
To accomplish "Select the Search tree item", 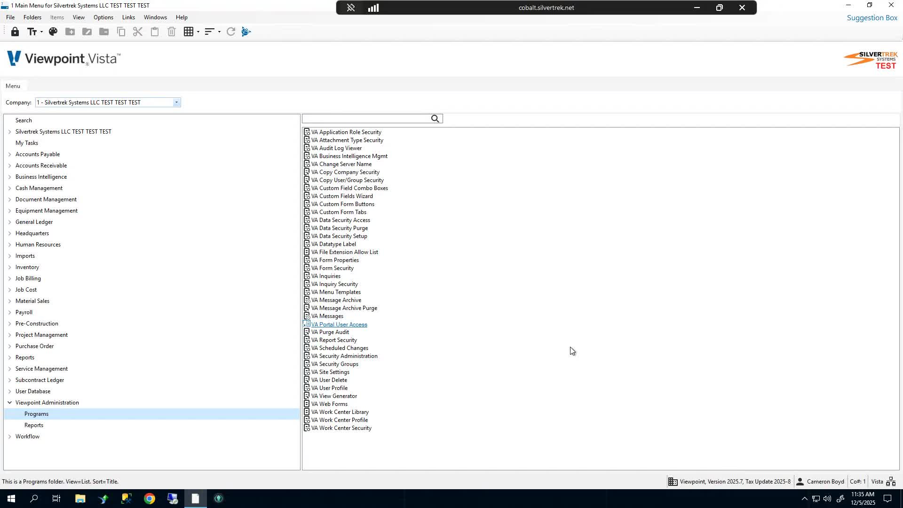I will click(24, 120).
